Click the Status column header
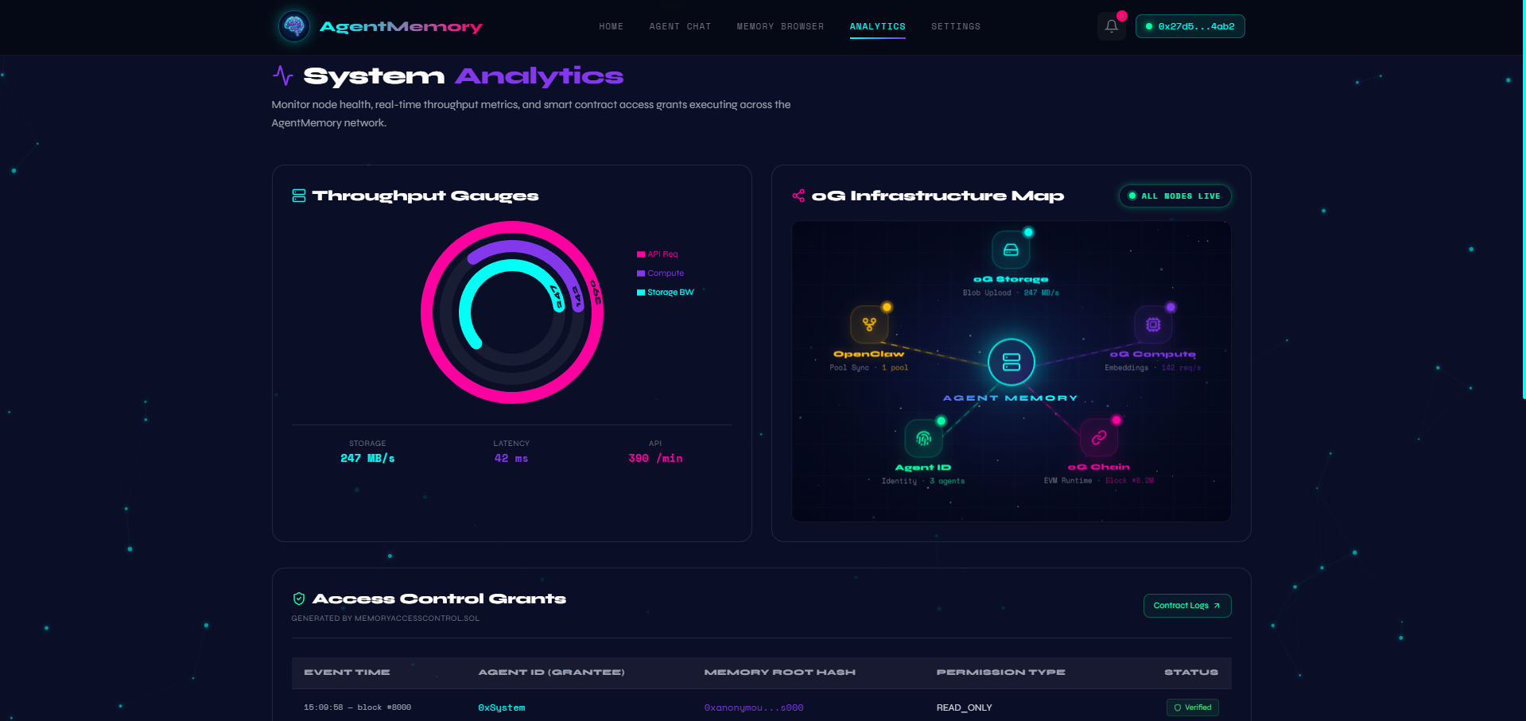 click(1191, 673)
